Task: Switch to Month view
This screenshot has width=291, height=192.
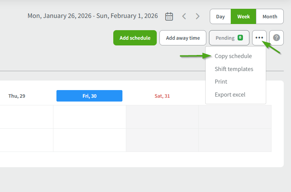Action: click(270, 16)
